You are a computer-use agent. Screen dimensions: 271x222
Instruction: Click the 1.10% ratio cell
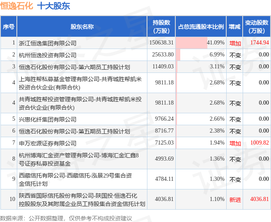(201, 199)
